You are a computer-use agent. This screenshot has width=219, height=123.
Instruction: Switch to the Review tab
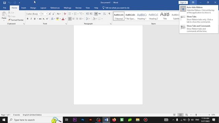click(78, 8)
